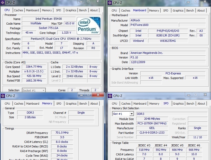Open Caches tab in top-left CPU window

[19, 10]
